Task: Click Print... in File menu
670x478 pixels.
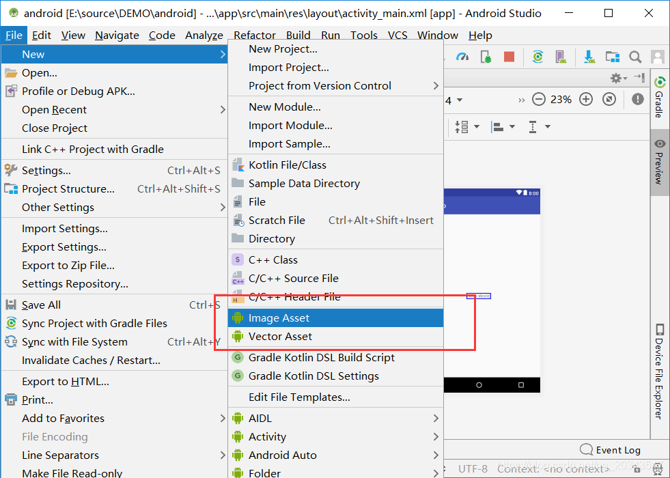Action: [115, 400]
